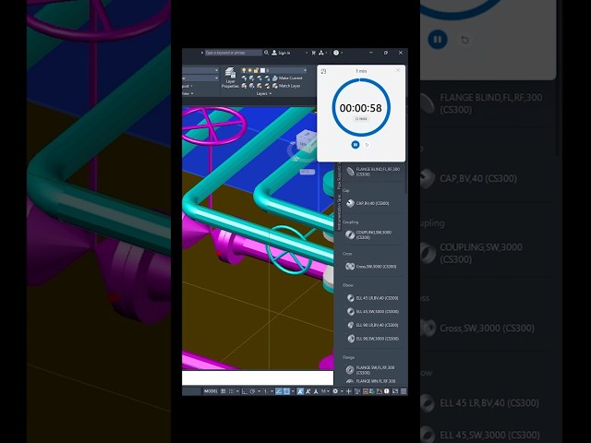Screen dimensions: 591x443
Task: Click the Match Layer button
Action: click(x=286, y=86)
